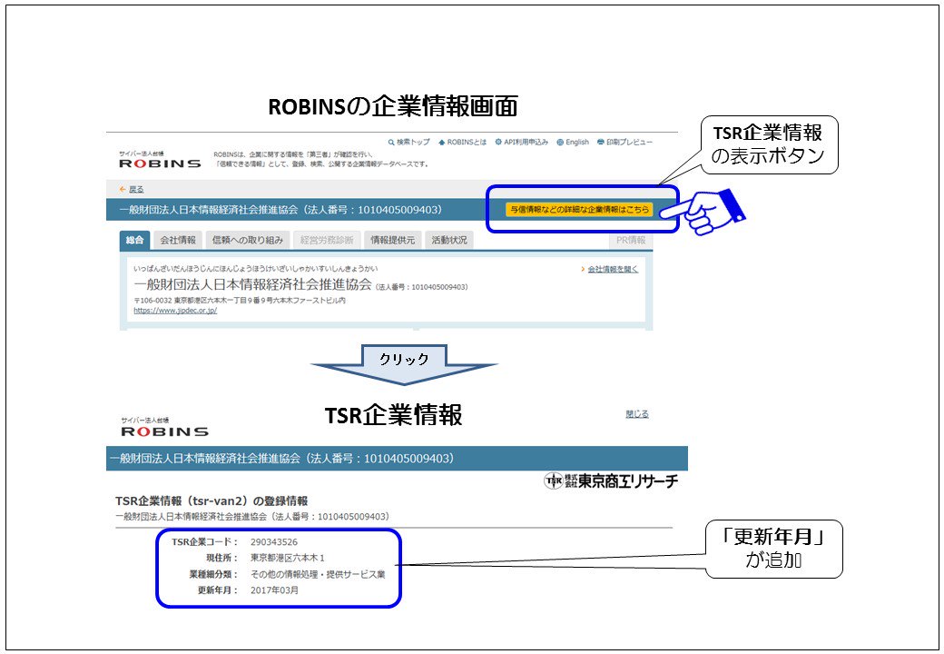
Task: Click 会社情報を開く link
Action: tap(613, 269)
